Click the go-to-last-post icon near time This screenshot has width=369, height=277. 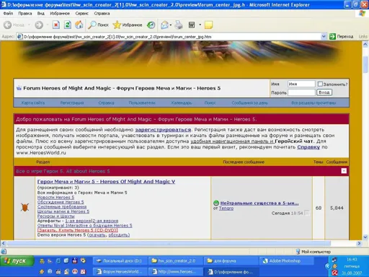coord(306,213)
